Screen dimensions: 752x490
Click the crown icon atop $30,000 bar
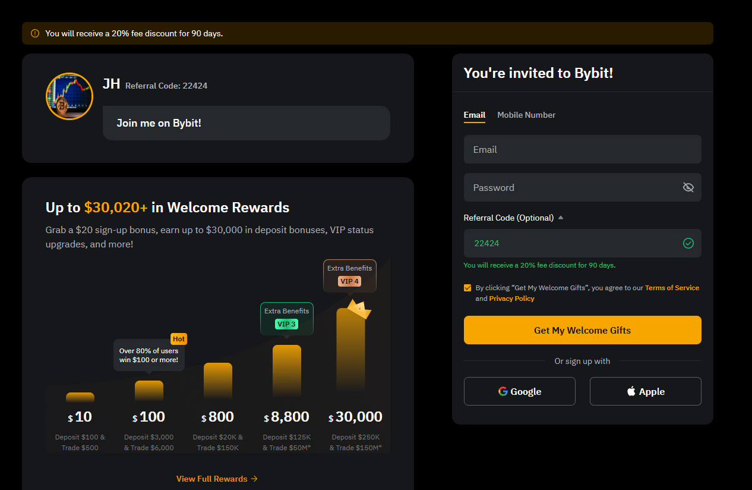[x=359, y=309]
